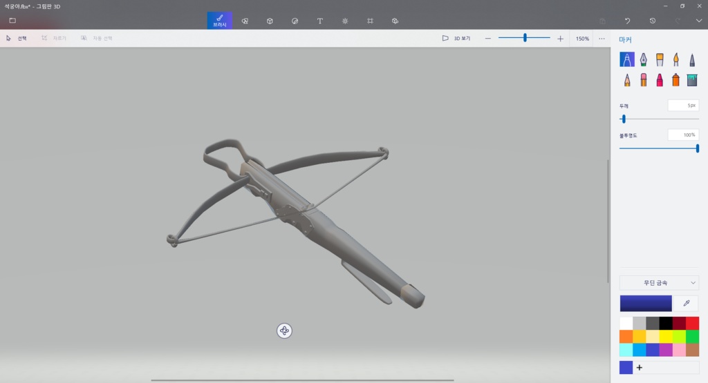Select the Crayon brush

(x=660, y=80)
